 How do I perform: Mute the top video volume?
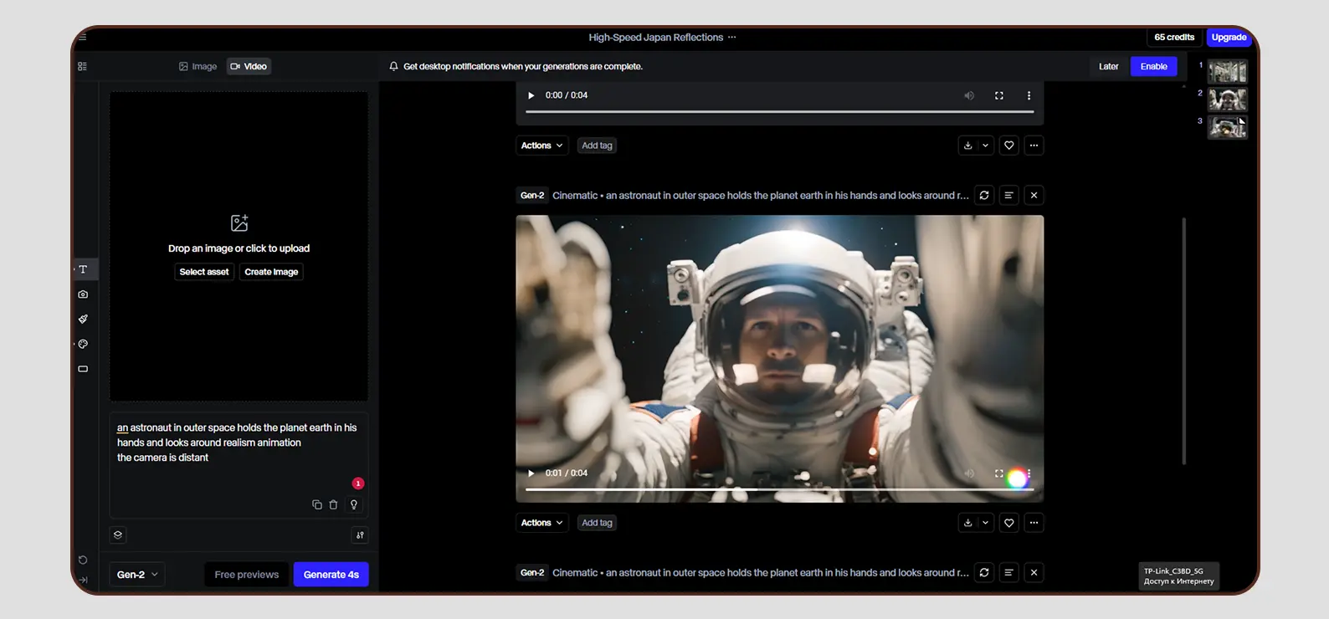click(969, 95)
